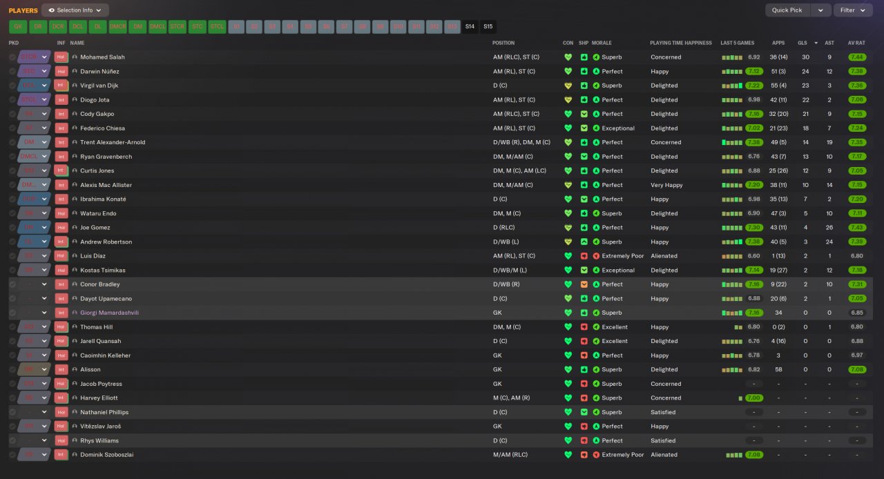
Task: Click Rhys Williams's morale icon
Action: click(x=596, y=440)
